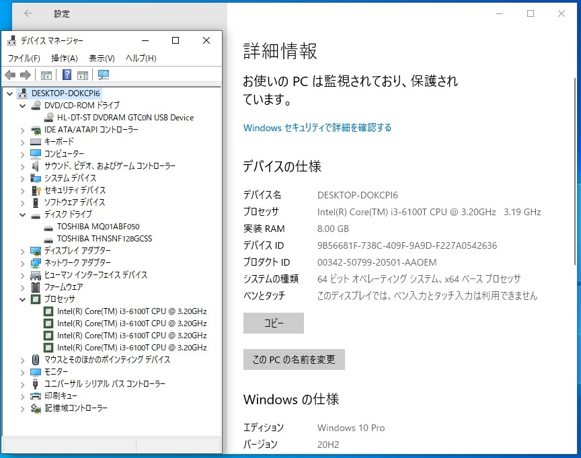This screenshot has width=581, height=458.
Task: Click the システム デバイス icon
Action: click(36, 178)
